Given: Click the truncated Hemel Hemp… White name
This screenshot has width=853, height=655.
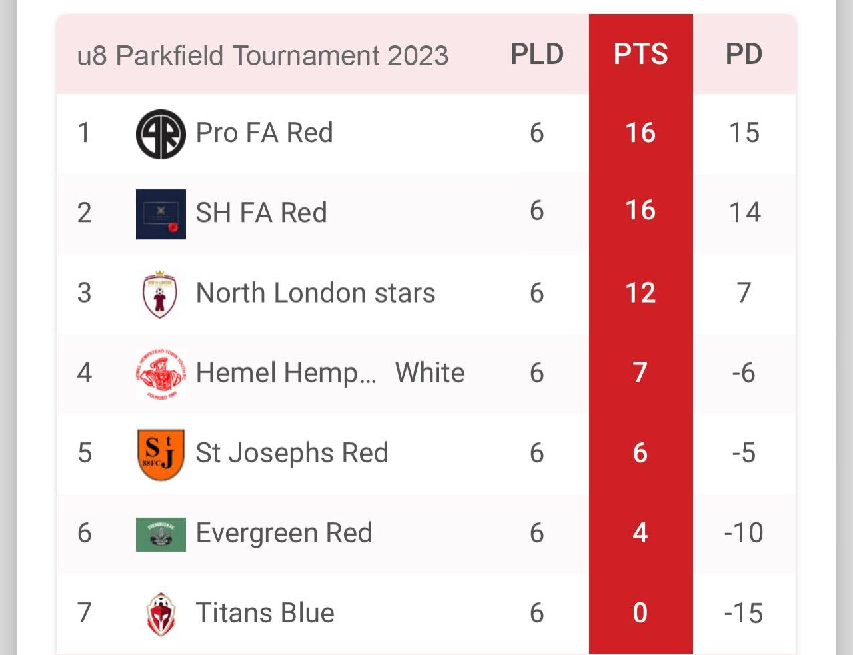Looking at the screenshot, I should click(330, 373).
